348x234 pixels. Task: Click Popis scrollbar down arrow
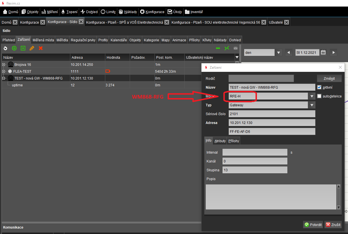coord(339,207)
